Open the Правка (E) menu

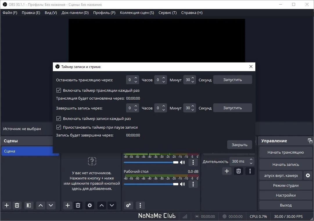31,12
